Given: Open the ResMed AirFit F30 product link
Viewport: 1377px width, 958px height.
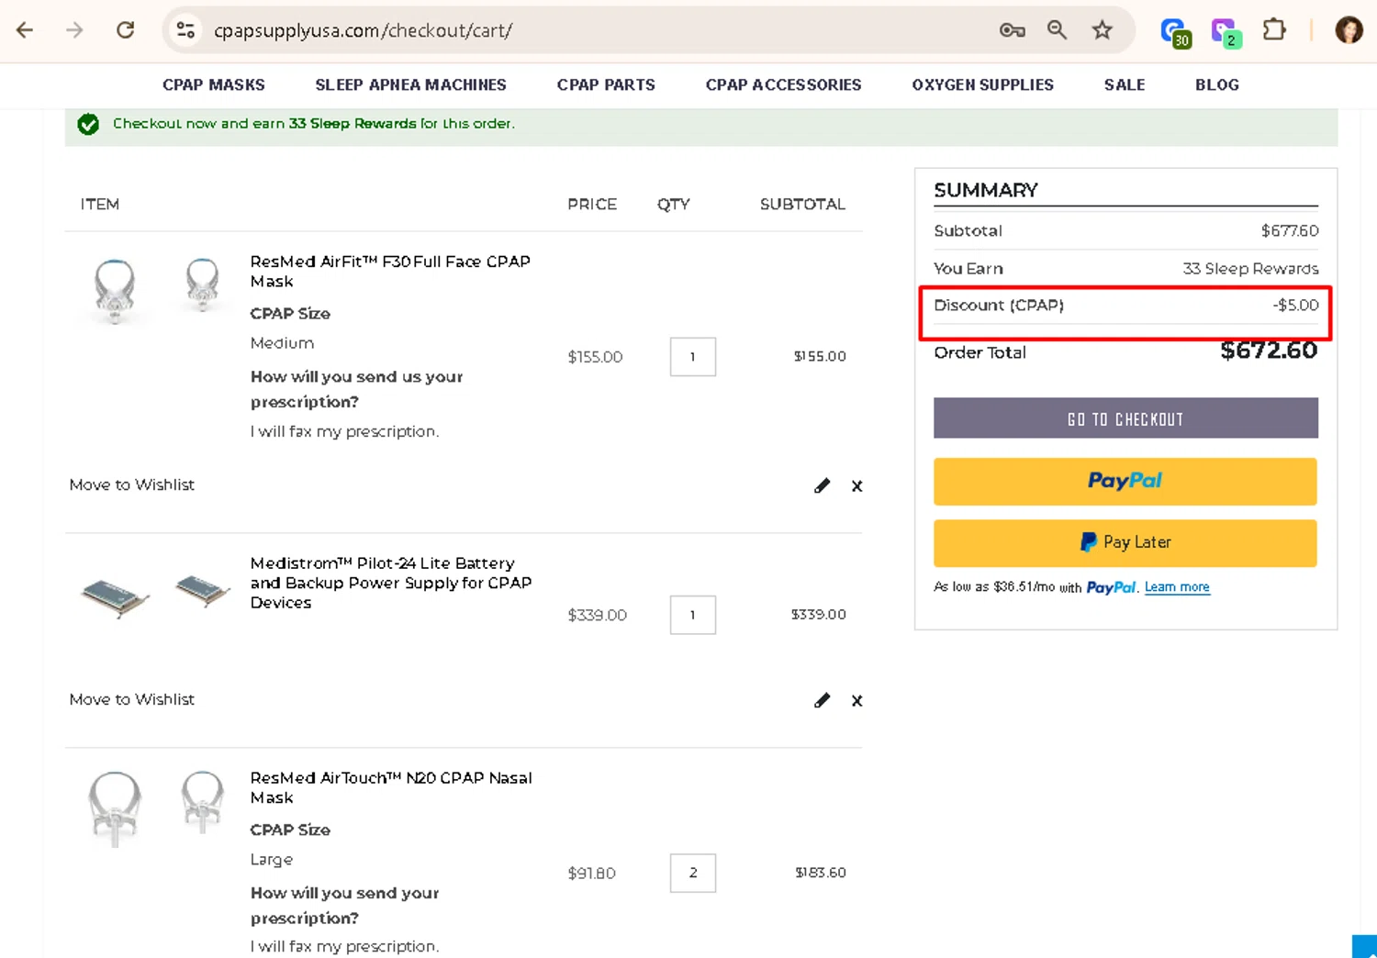Looking at the screenshot, I should [x=390, y=272].
